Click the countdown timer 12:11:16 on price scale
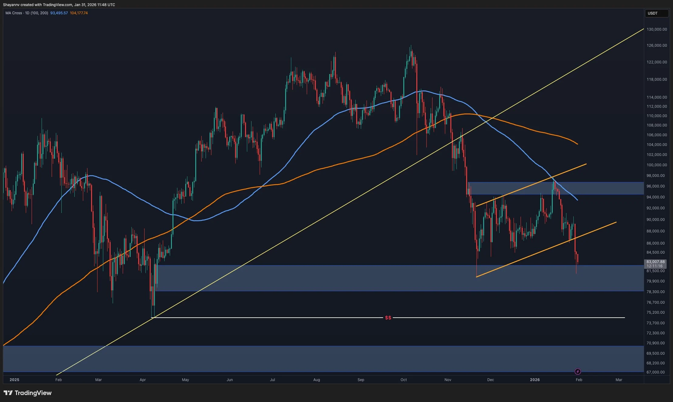673x402 pixels. point(655,266)
